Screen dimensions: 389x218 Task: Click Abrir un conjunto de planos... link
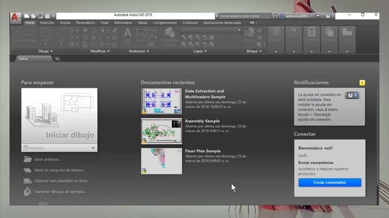point(60,170)
